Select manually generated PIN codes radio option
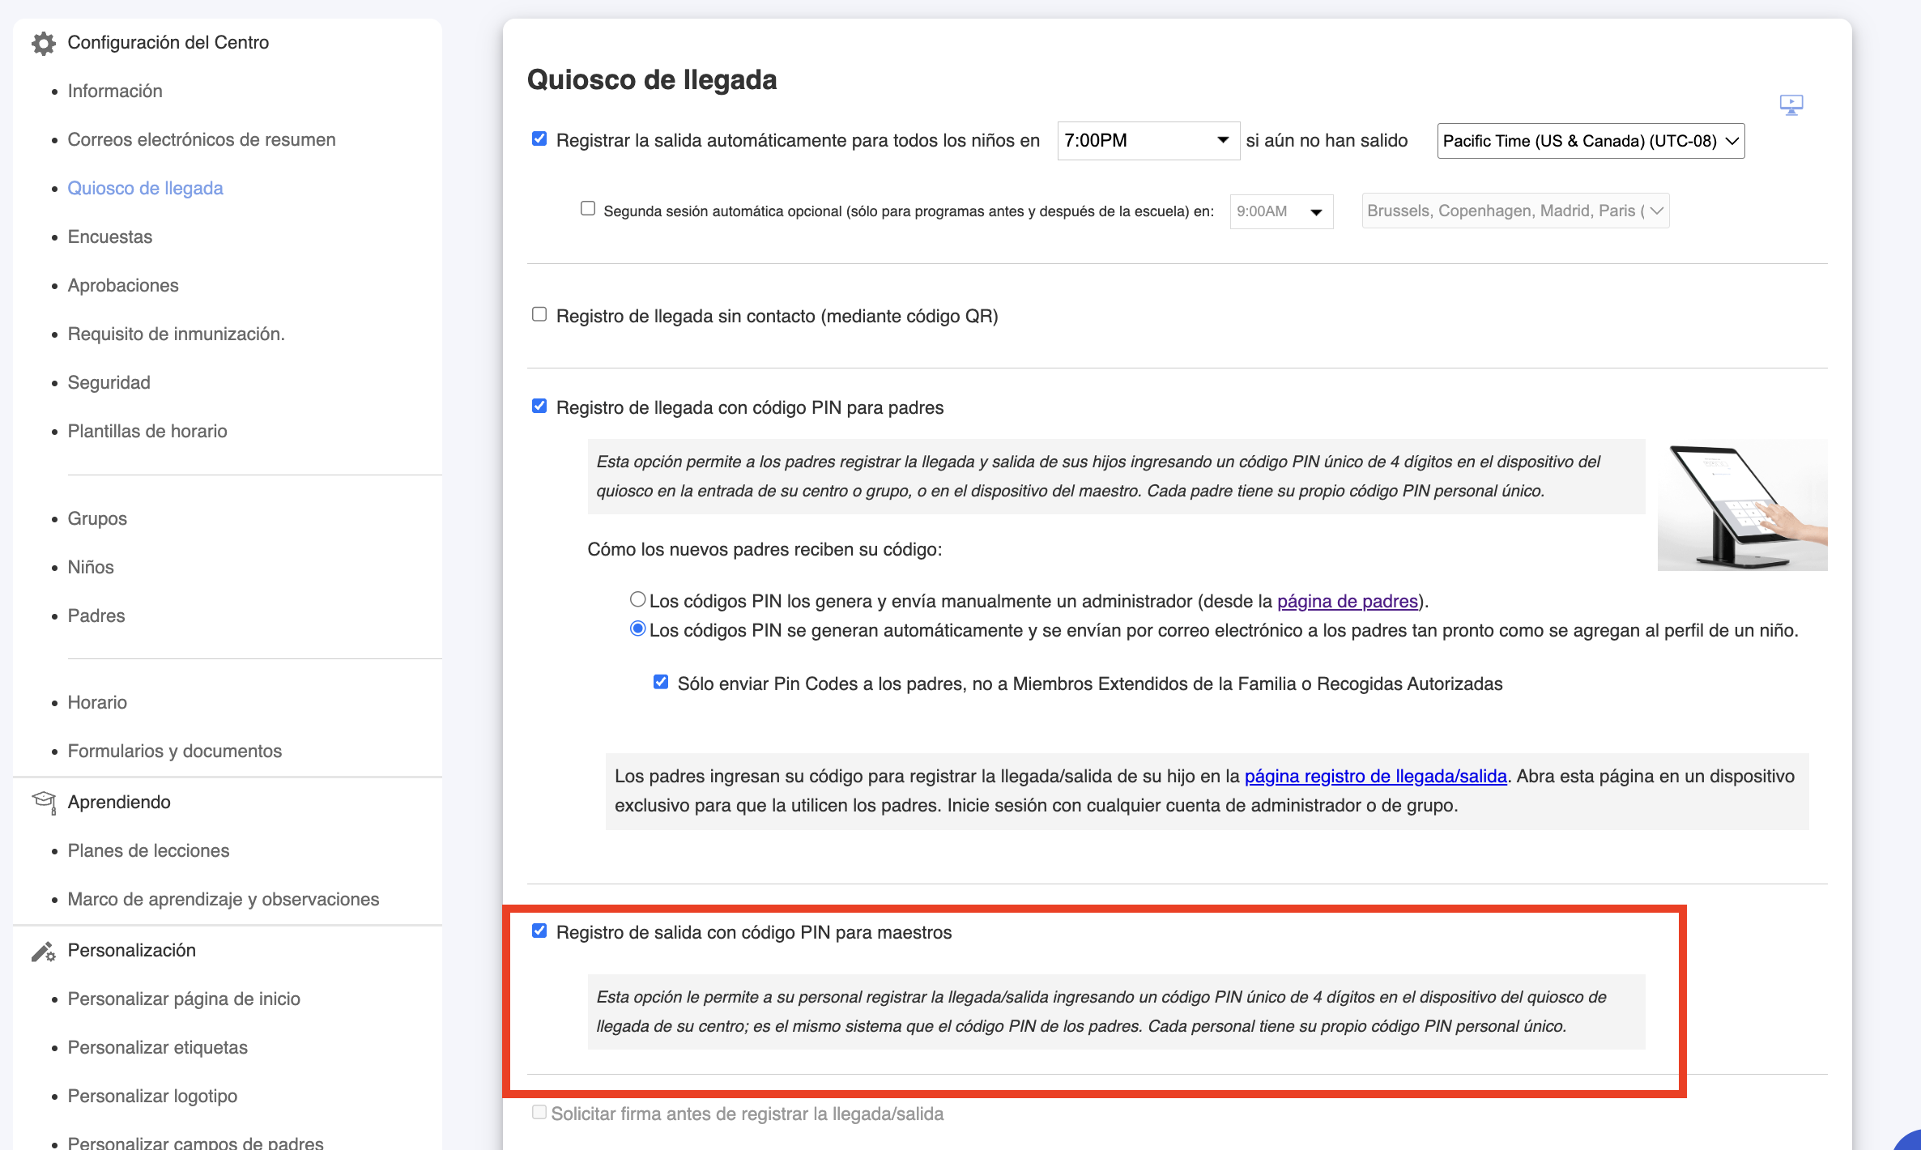The width and height of the screenshot is (1921, 1150). point(637,599)
